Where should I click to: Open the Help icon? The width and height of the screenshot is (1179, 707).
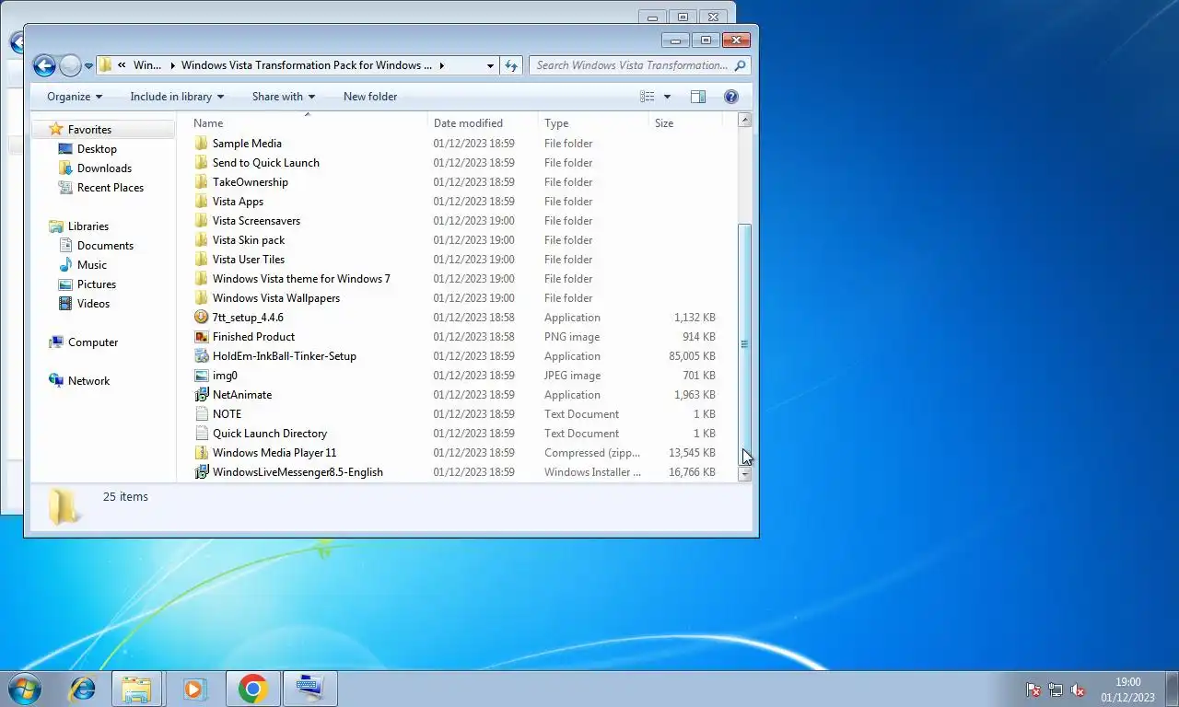pyautogui.click(x=731, y=97)
